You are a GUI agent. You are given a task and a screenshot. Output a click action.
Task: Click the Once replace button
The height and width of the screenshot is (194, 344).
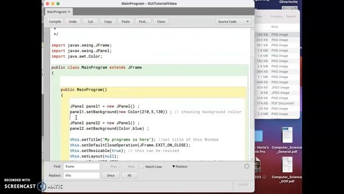[x=111, y=176]
